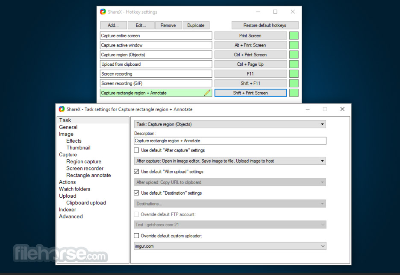The height and width of the screenshot is (275, 400).
Task: Click the green status square for Capture active window
Action: (x=294, y=45)
